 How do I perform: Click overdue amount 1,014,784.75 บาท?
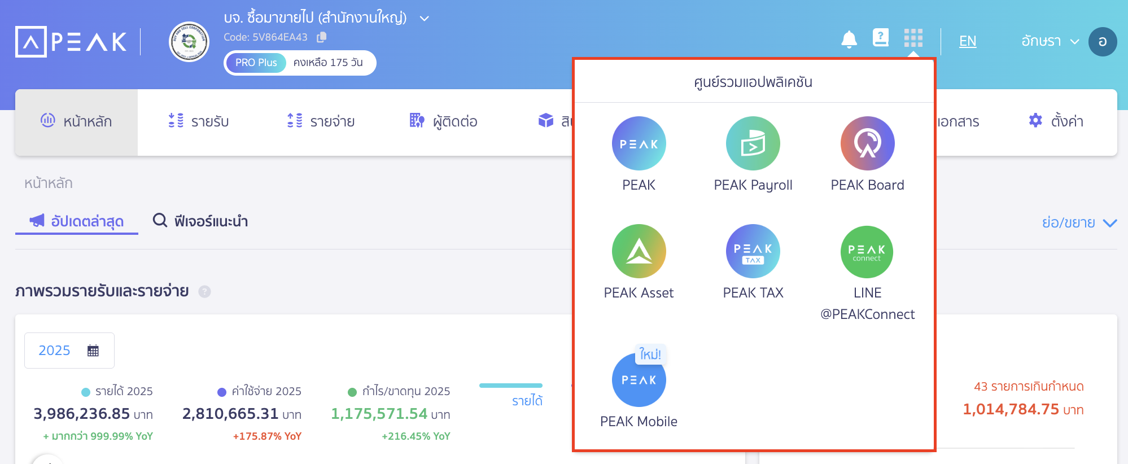coord(1023,409)
